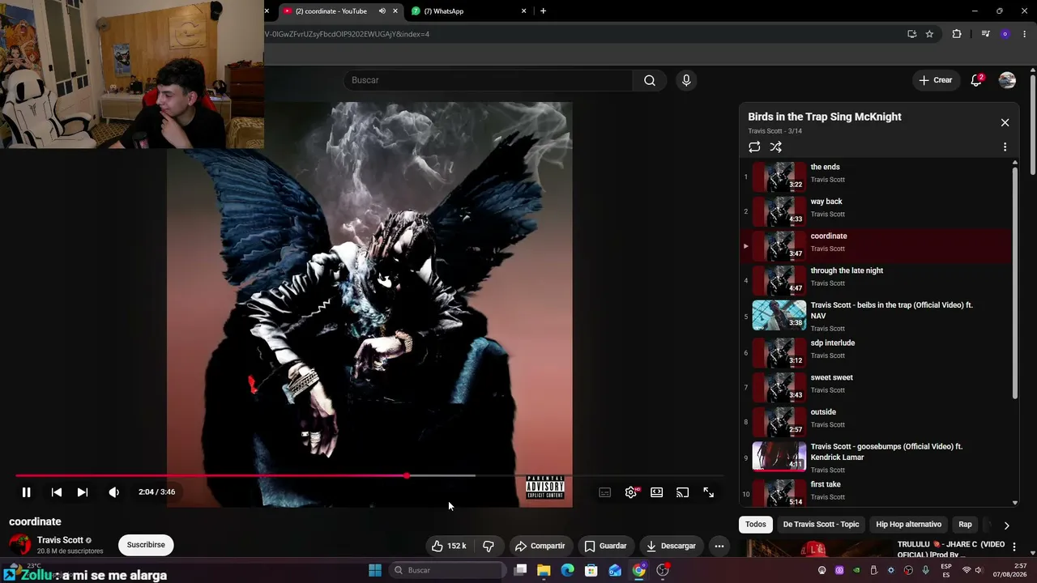Show more filter chips with right arrow
This screenshot has width=1037, height=583.
(x=1006, y=525)
